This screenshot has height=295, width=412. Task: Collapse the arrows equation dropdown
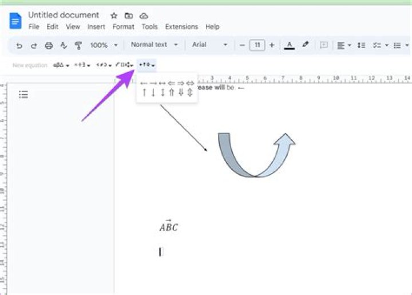[x=147, y=65]
